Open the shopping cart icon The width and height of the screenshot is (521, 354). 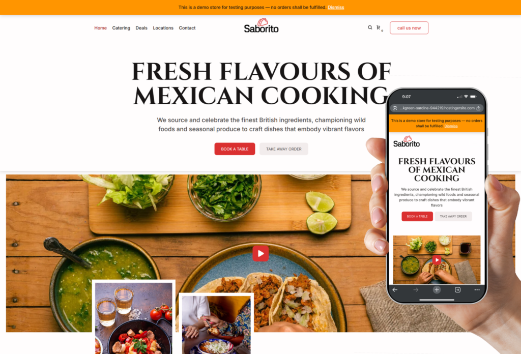(x=379, y=28)
